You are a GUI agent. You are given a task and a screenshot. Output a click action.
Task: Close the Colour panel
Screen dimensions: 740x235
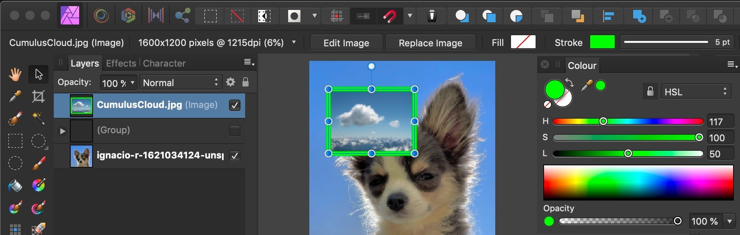545,64
